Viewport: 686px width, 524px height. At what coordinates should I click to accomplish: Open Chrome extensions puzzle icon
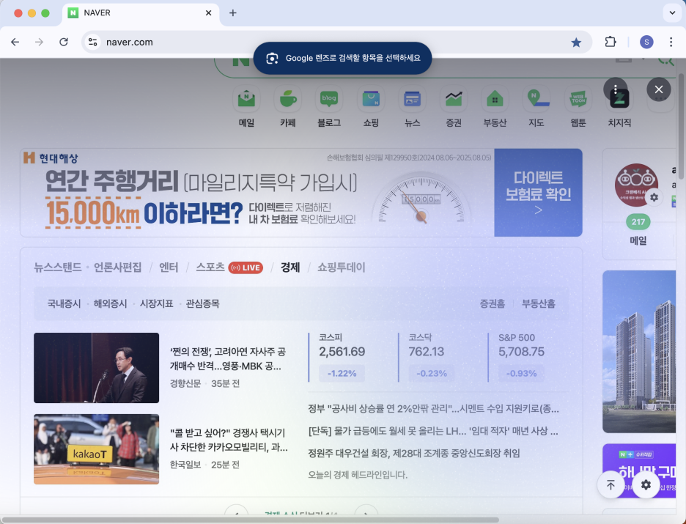[611, 42]
